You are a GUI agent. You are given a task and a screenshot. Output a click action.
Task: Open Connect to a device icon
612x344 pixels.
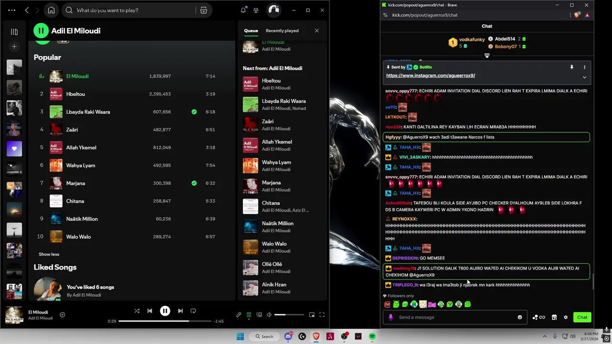pos(259,315)
